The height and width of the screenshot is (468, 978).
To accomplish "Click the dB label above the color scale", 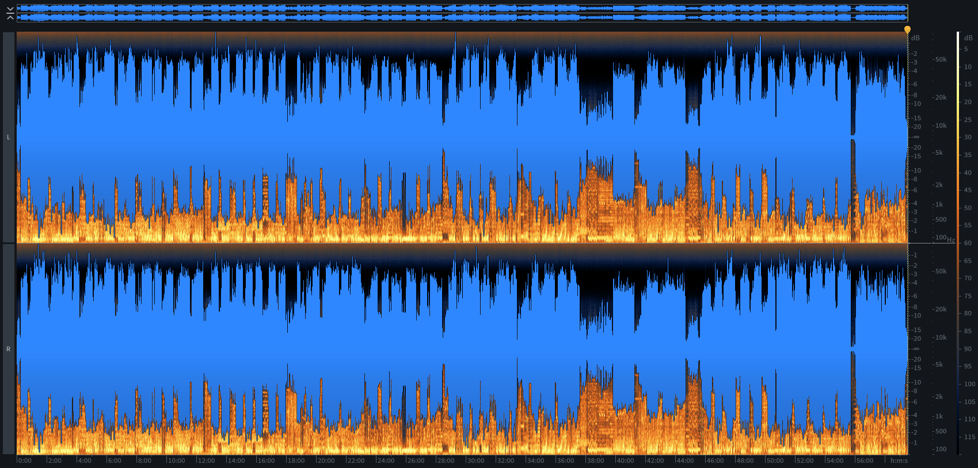I will coord(969,38).
